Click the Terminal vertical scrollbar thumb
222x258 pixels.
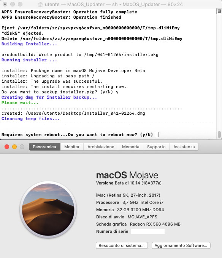point(219,134)
